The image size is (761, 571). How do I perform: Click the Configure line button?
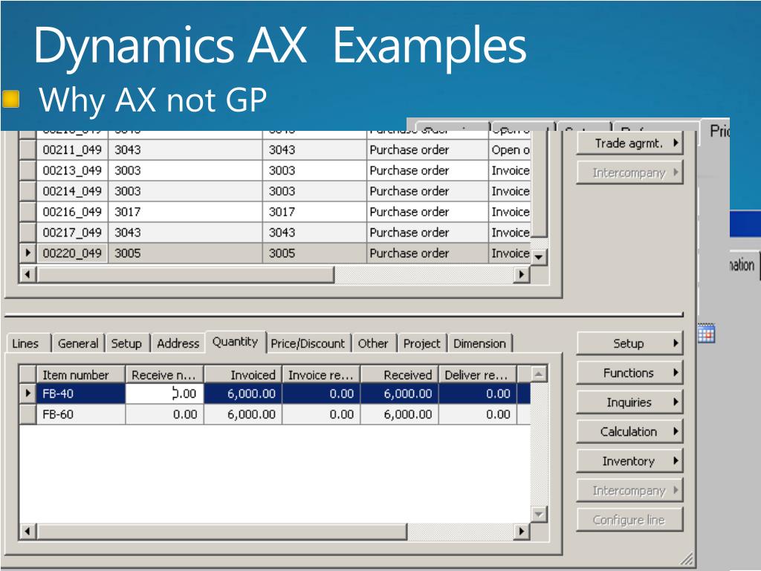(629, 520)
